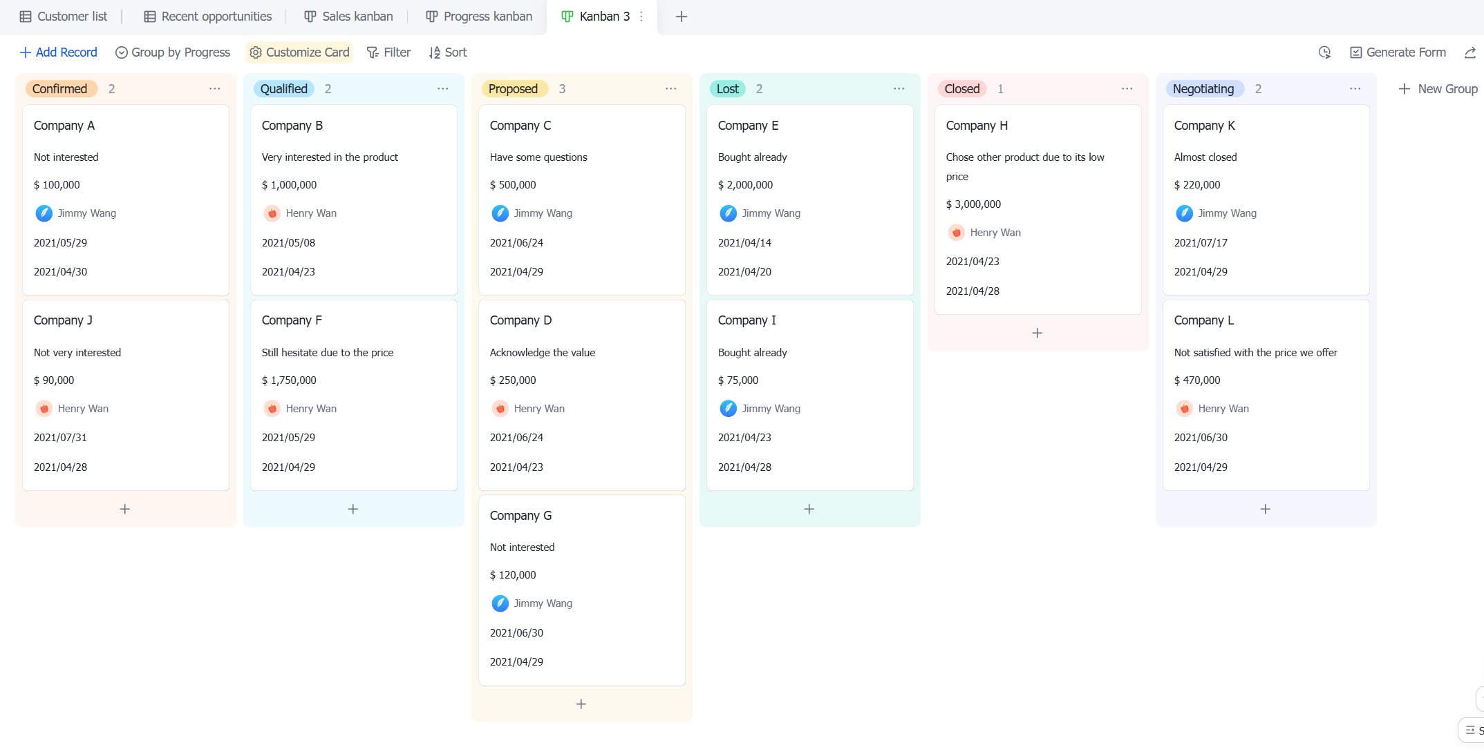Open Group by Progress dropdown
This screenshot has width=1484, height=756.
173,52
